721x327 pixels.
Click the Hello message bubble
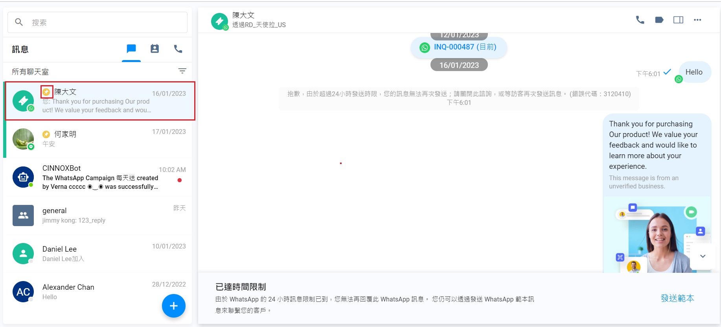point(695,72)
